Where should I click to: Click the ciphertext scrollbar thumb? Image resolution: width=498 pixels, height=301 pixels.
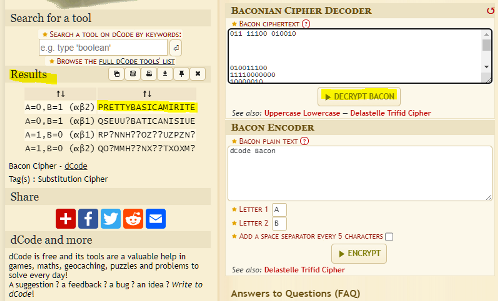click(x=486, y=45)
